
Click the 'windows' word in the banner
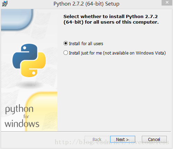pos(22,124)
